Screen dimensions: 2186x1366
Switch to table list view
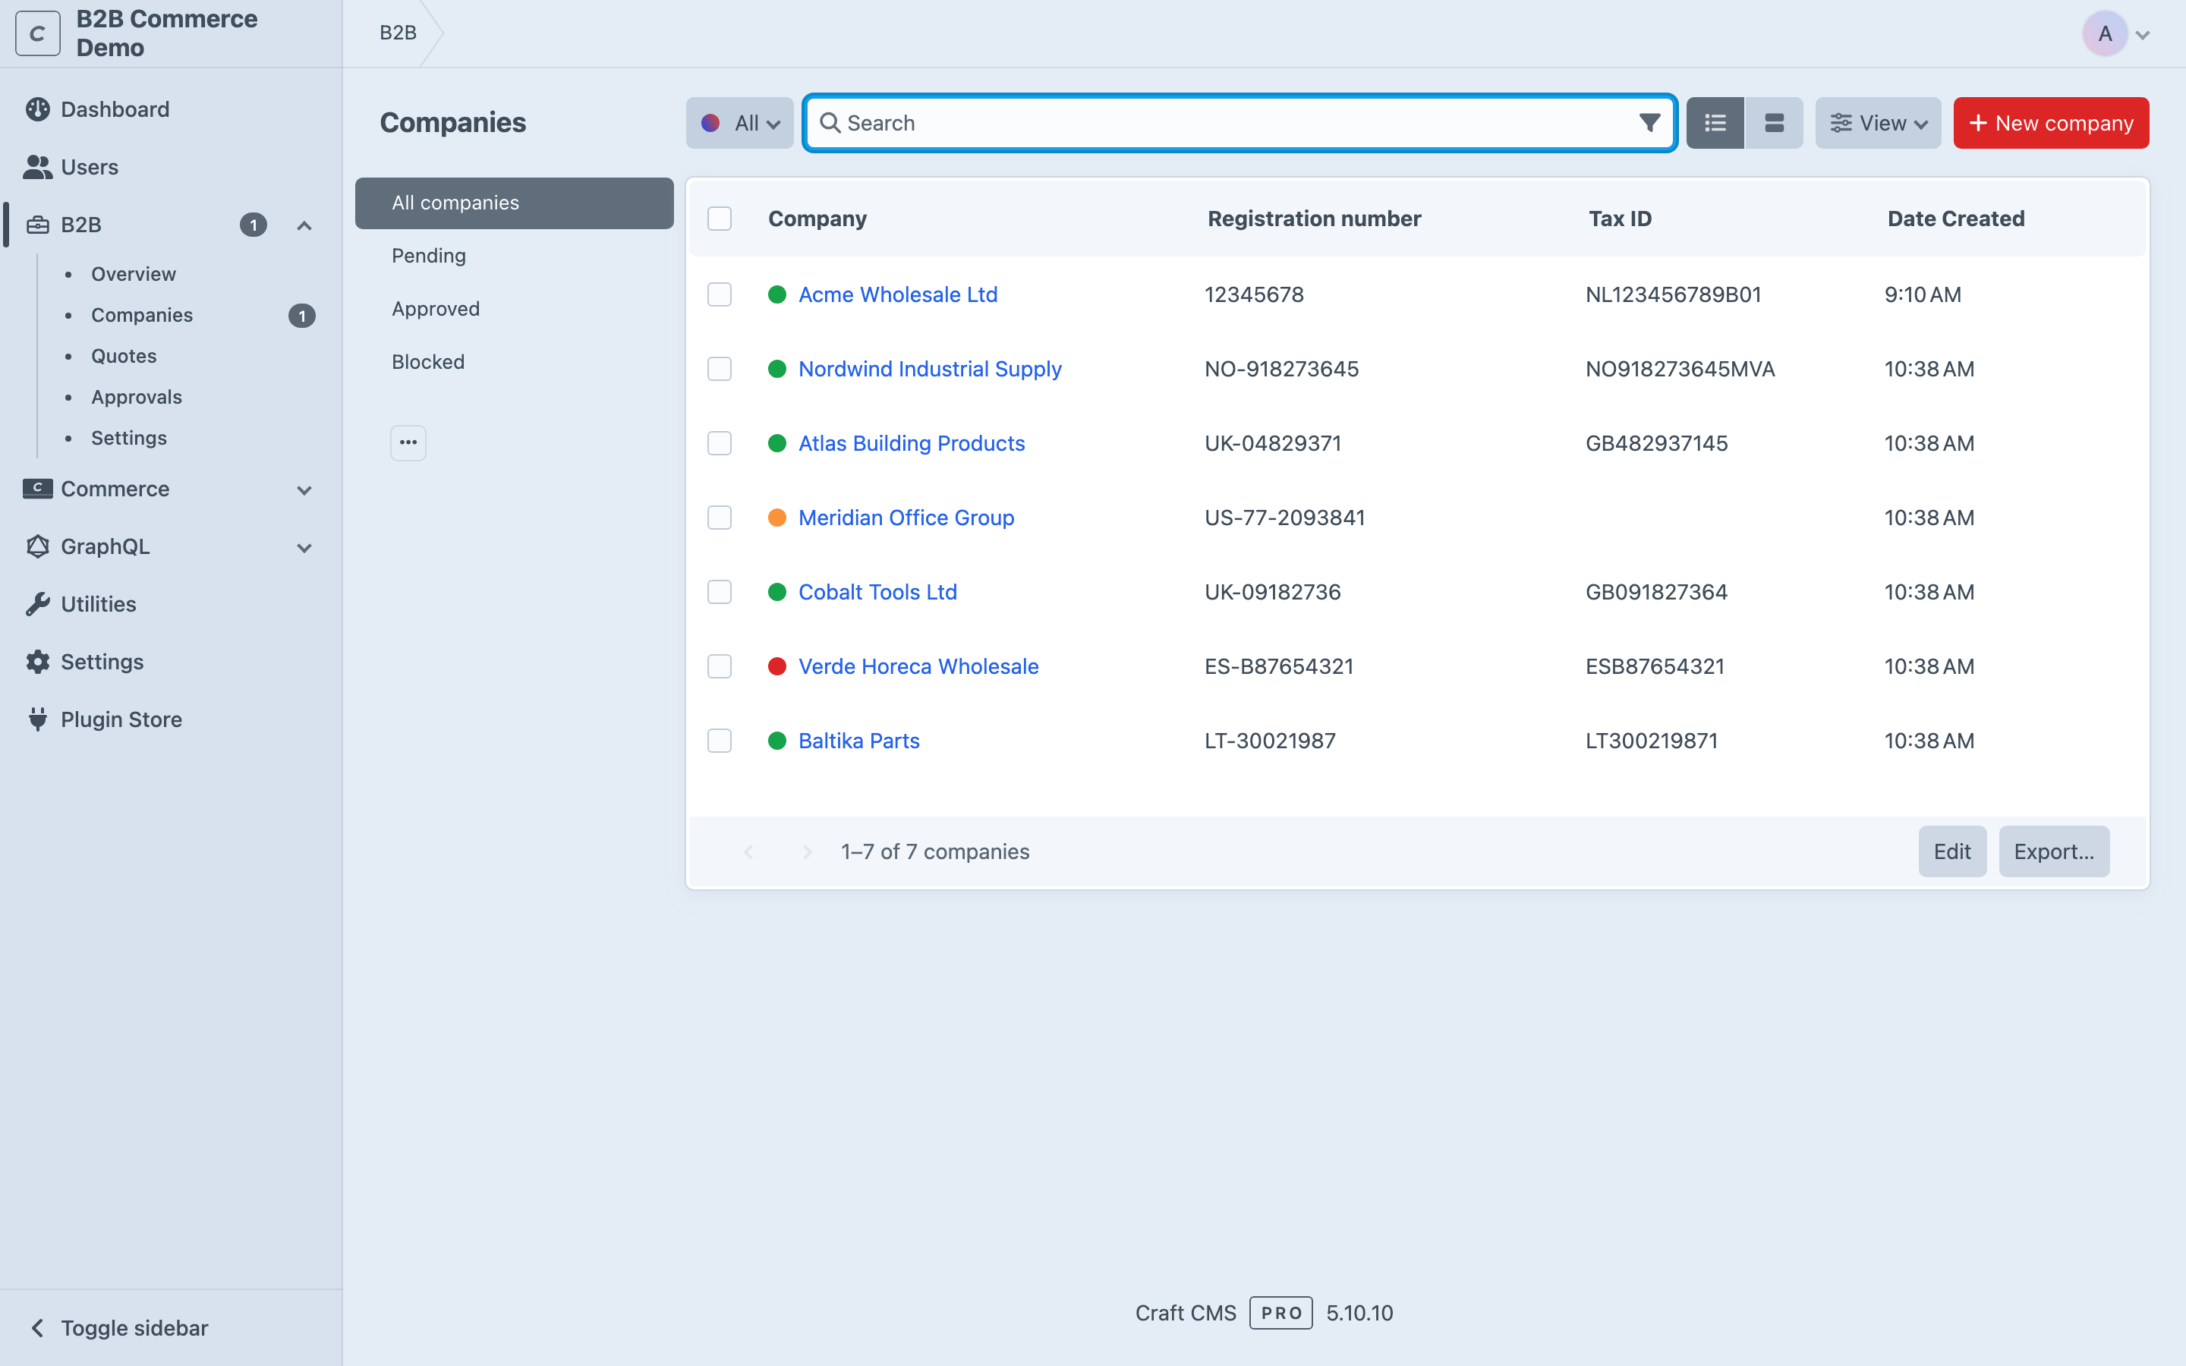click(1715, 123)
